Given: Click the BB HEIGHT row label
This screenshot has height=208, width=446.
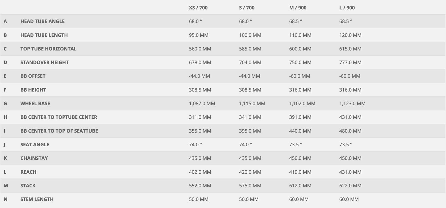Looking at the screenshot, I should click(x=33, y=90).
